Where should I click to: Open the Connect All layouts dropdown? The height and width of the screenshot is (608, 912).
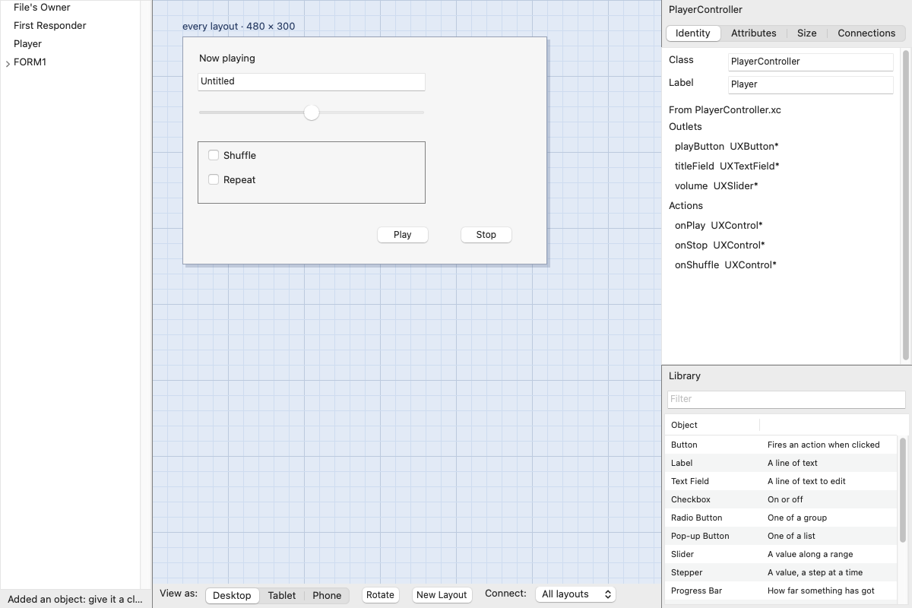coord(575,594)
